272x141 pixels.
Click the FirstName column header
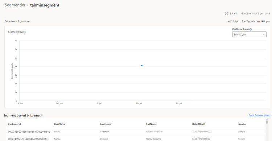pyautogui.click(x=60, y=124)
